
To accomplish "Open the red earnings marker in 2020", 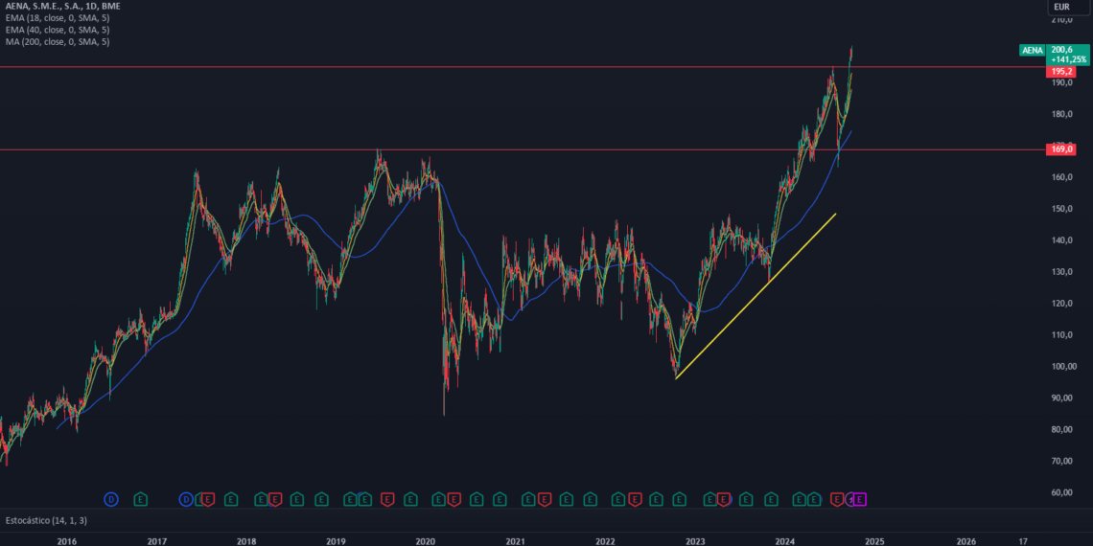I will 453,499.
